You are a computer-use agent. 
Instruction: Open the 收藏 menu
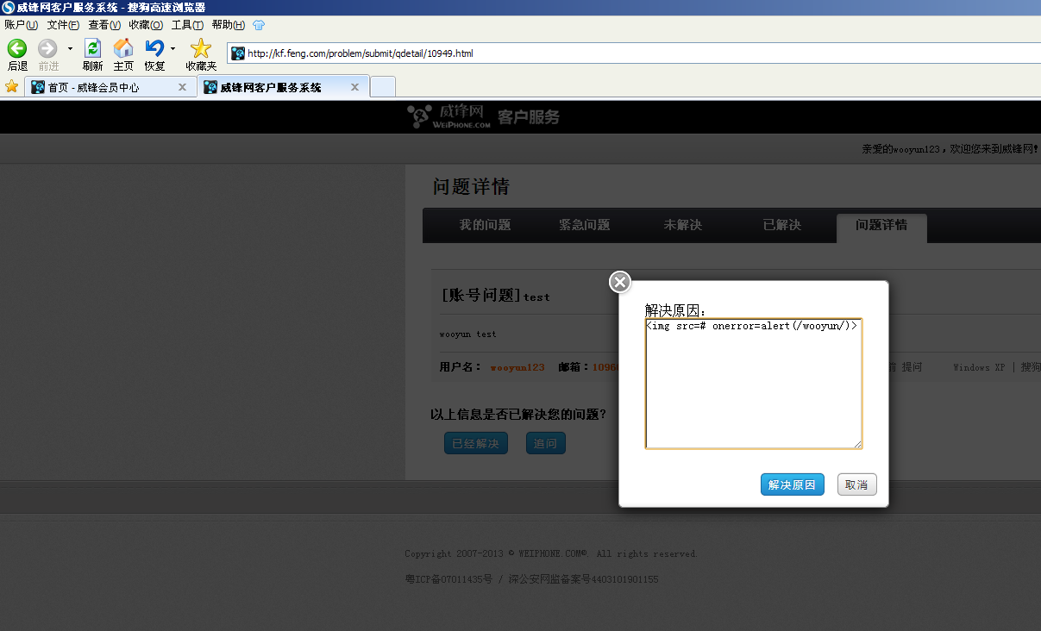coord(146,25)
